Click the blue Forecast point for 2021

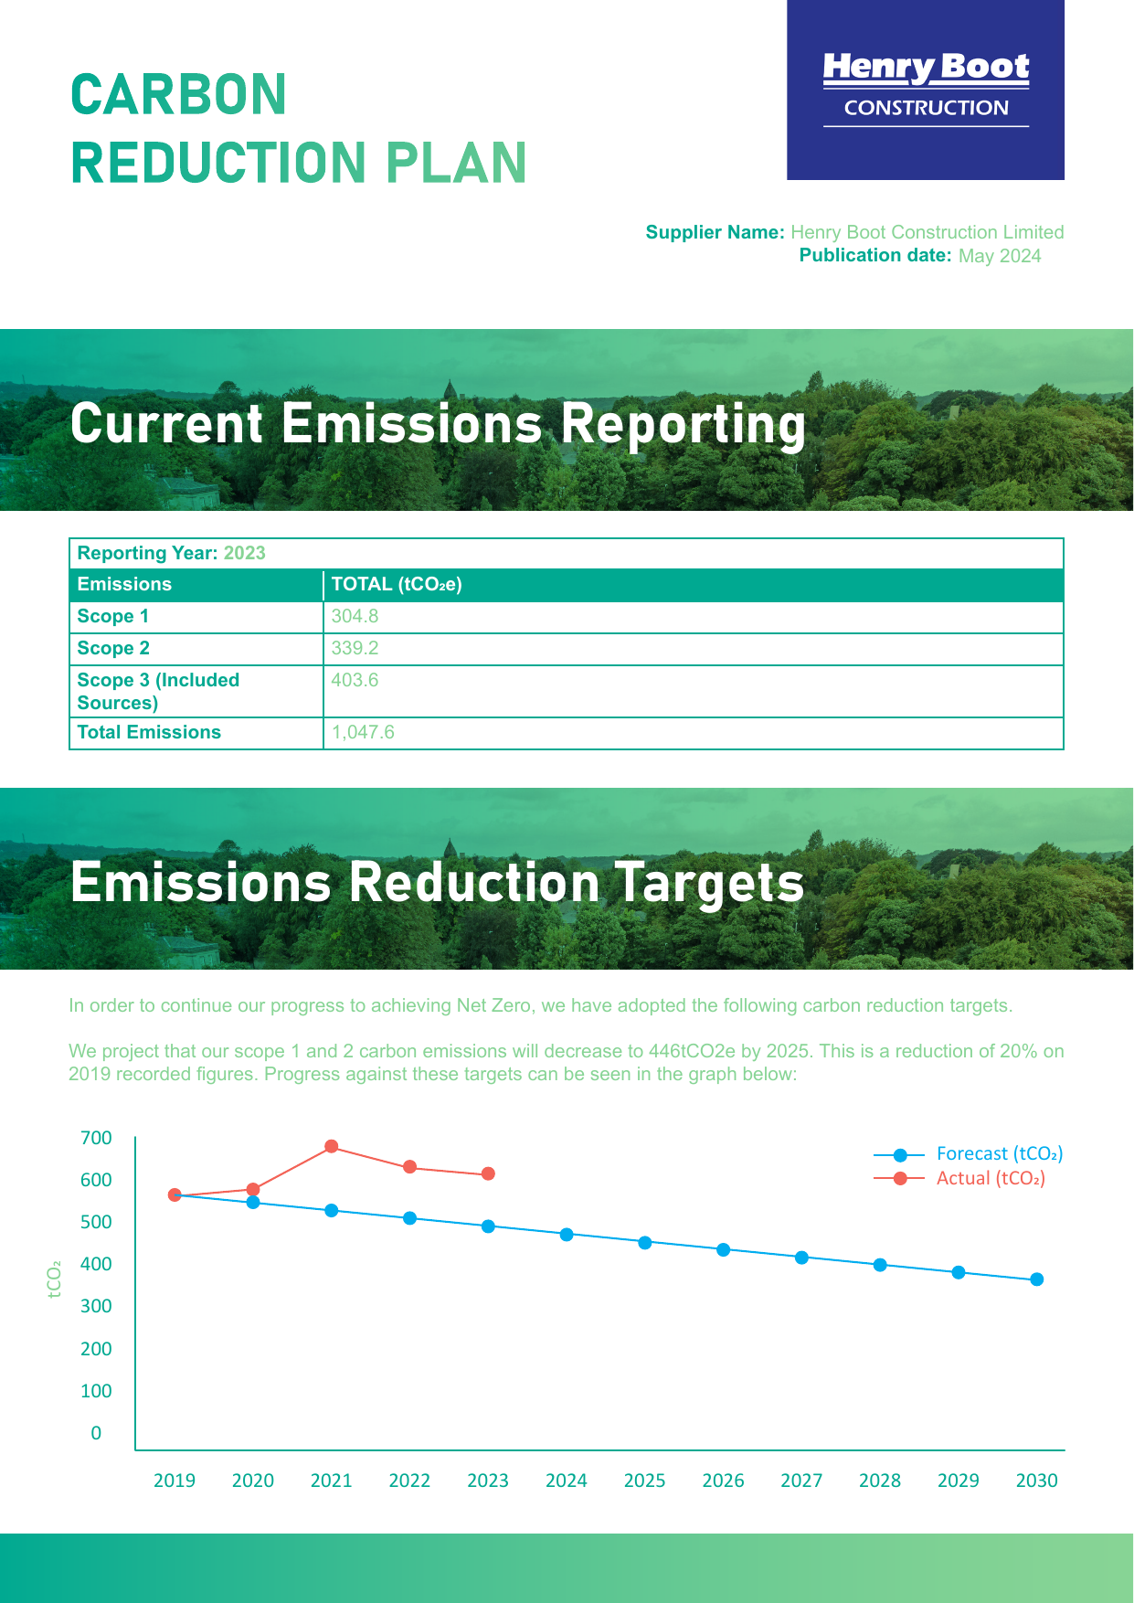point(332,1211)
